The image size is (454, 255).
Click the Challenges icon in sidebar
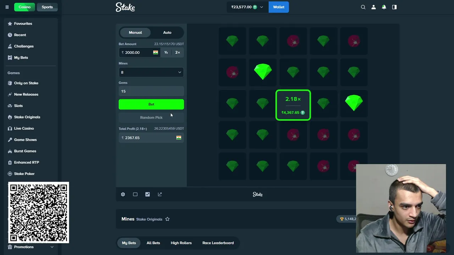[x=10, y=46]
